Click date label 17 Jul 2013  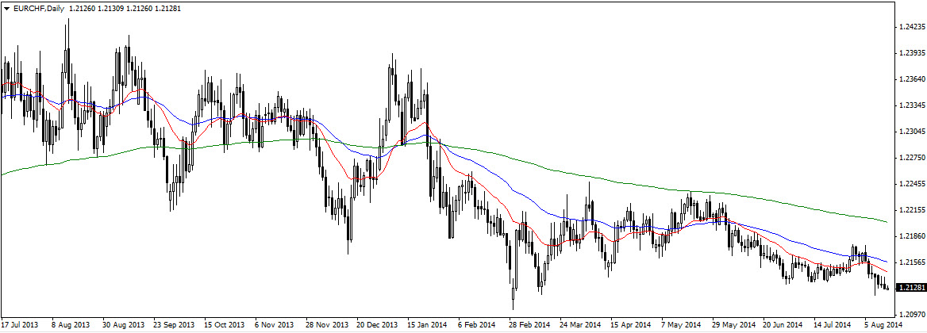coord(19,325)
